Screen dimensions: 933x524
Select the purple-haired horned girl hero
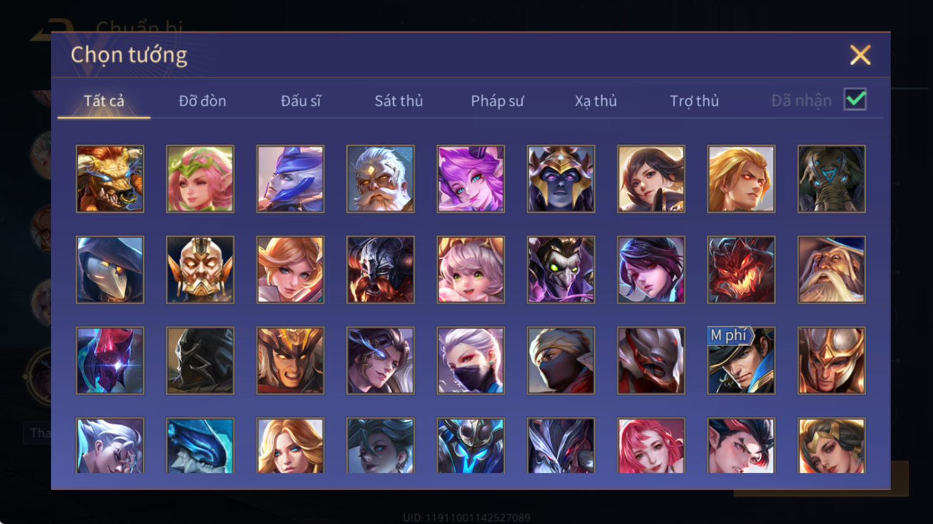[x=471, y=179]
